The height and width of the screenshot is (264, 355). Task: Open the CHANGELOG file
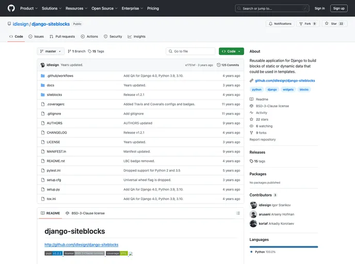point(57,133)
